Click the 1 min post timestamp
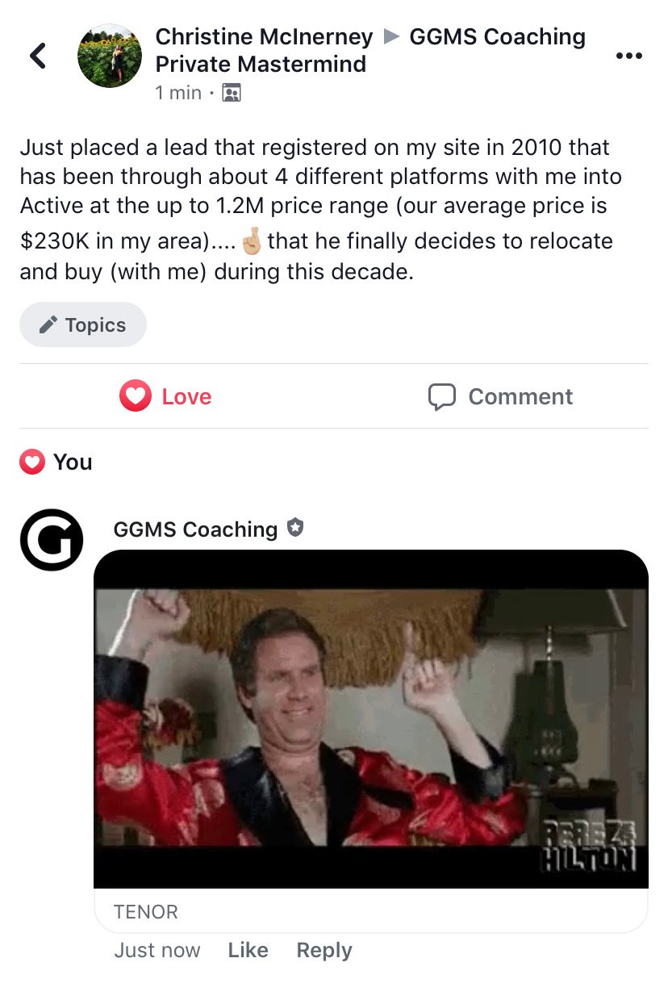 [x=178, y=93]
